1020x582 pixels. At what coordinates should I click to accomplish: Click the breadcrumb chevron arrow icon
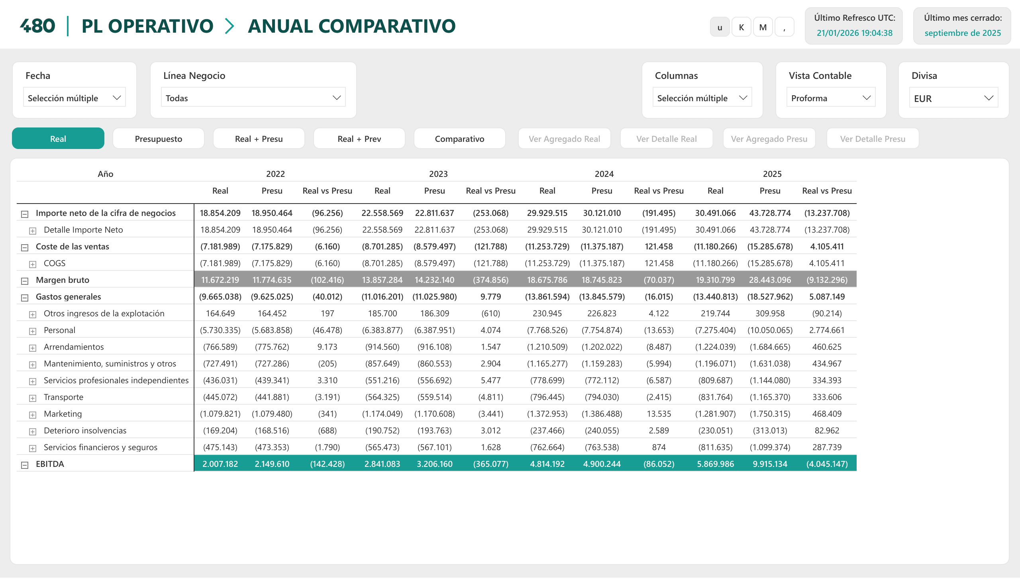click(230, 26)
